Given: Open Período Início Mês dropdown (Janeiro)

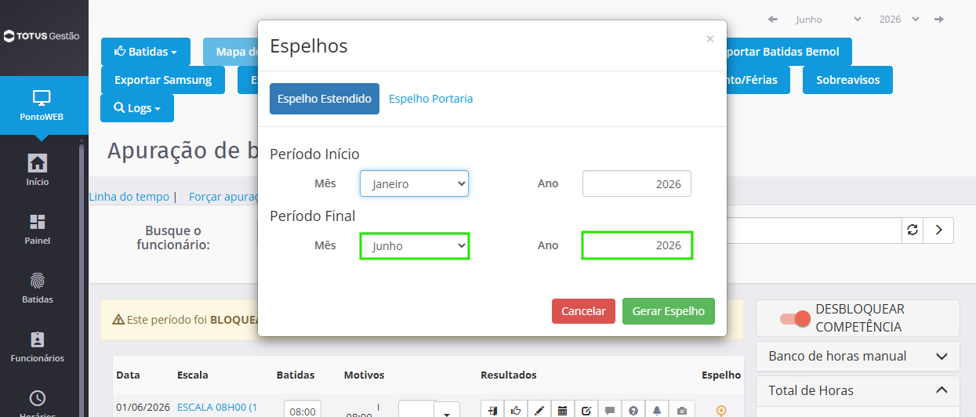Looking at the screenshot, I should tap(414, 183).
